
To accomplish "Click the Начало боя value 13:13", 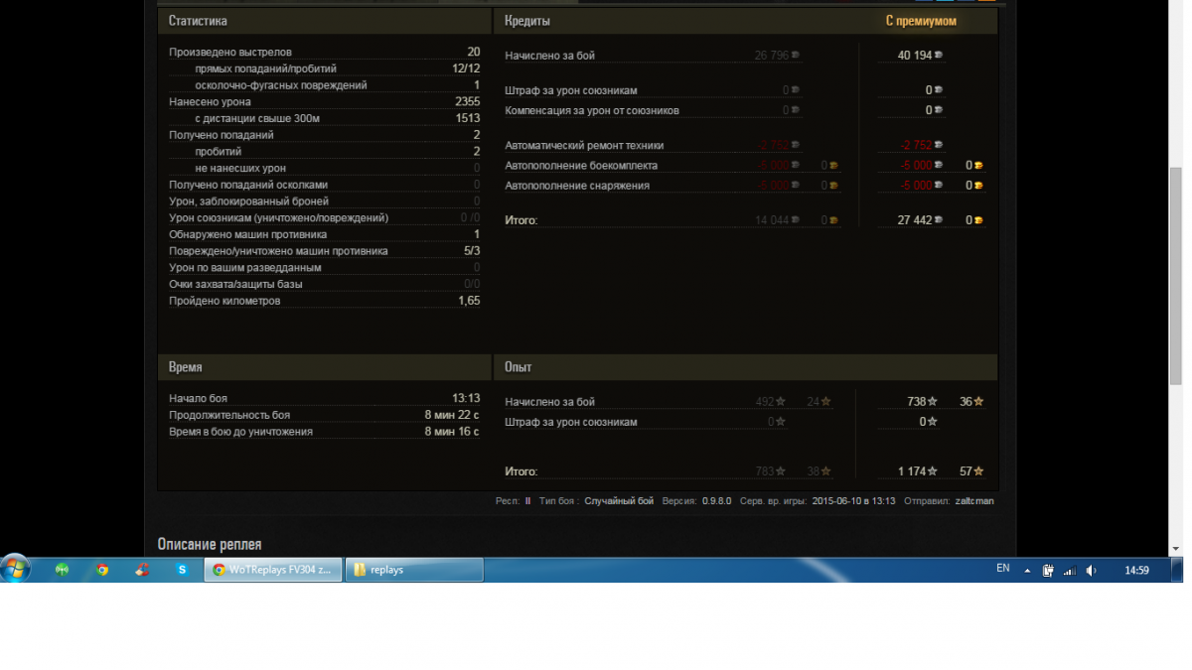I will 467,398.
